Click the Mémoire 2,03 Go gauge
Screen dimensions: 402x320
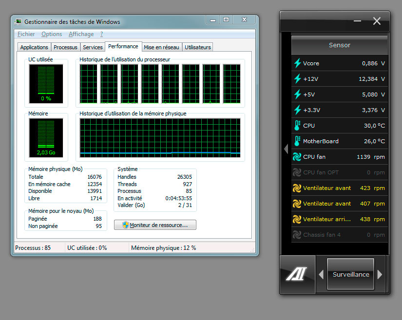pos(46,138)
